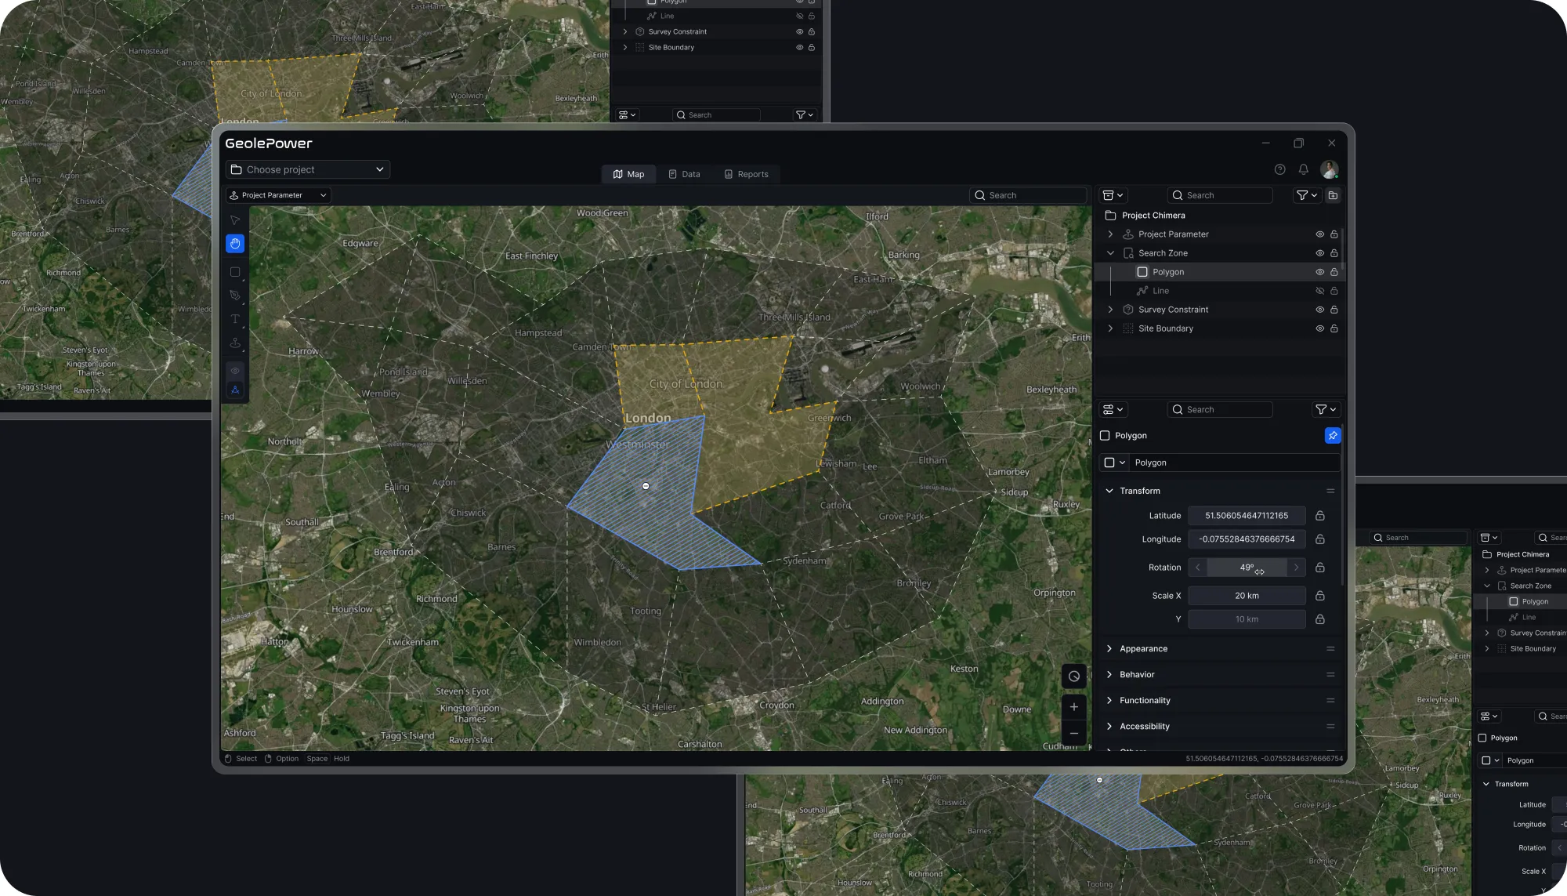Open notifications bell icon
The height and width of the screenshot is (896, 1567).
tap(1304, 169)
